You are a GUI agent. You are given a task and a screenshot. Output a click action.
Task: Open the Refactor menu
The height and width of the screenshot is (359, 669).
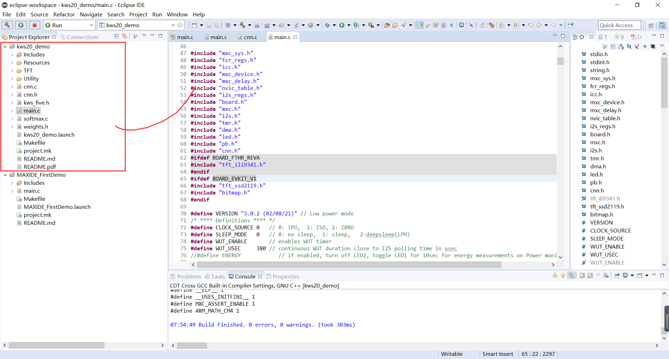point(64,14)
